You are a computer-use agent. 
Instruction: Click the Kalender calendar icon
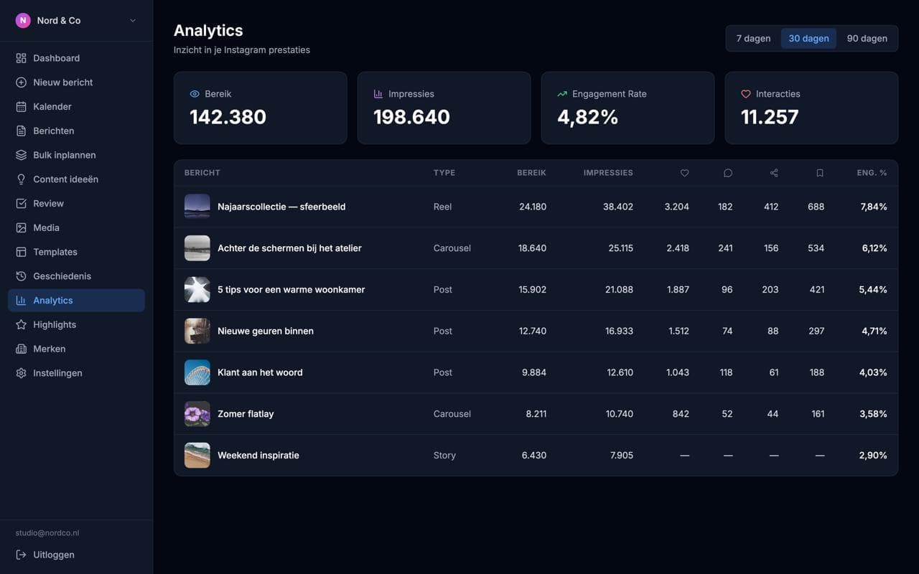pyautogui.click(x=21, y=107)
